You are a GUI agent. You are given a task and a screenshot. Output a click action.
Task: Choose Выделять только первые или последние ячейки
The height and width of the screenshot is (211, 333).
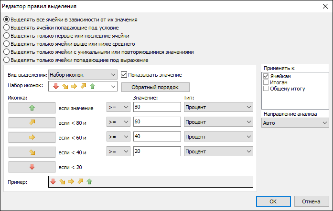coord(6,36)
